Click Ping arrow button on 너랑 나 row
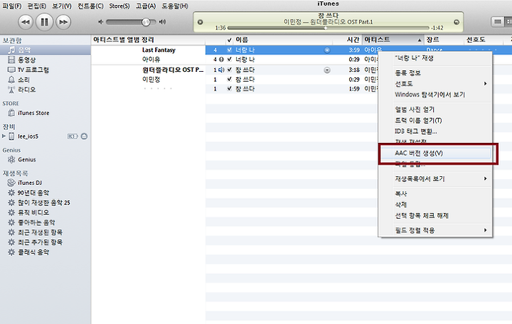 pos(327,50)
